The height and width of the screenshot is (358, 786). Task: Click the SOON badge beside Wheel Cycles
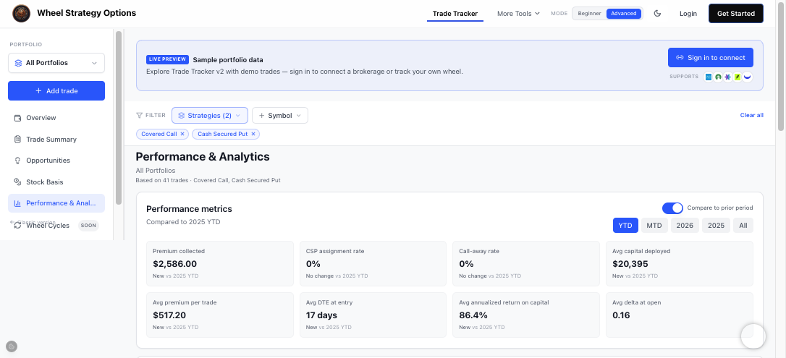88,226
